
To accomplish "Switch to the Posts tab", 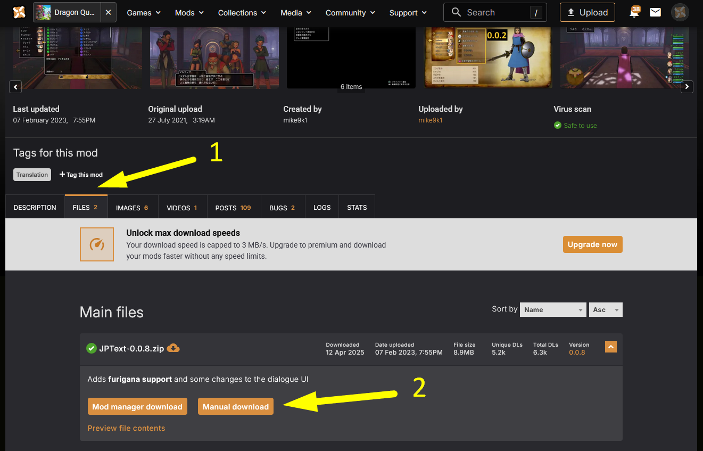I will tap(234, 208).
